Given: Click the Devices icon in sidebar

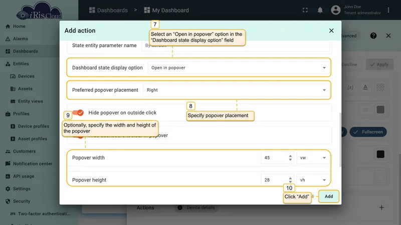Looking at the screenshot, I should 13,76.
